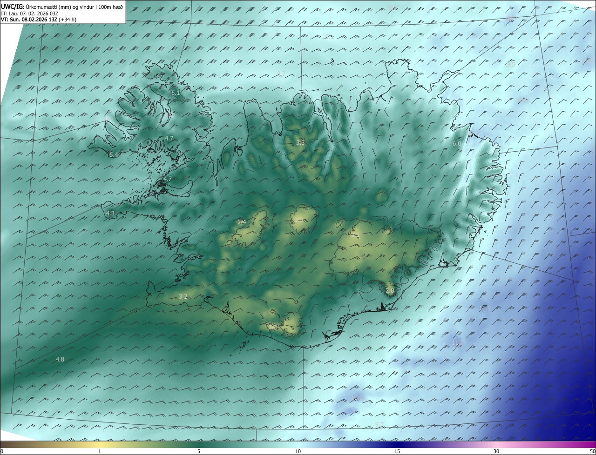
Task: Click the 1 tick on the color scale
Action: coord(100,451)
